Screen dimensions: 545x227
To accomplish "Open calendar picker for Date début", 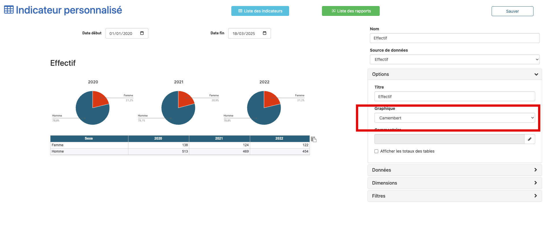I will pyautogui.click(x=142, y=33).
